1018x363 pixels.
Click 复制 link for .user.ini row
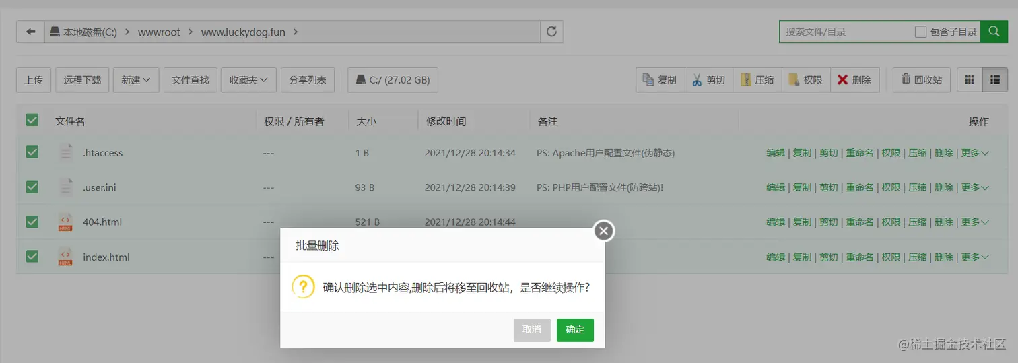802,187
